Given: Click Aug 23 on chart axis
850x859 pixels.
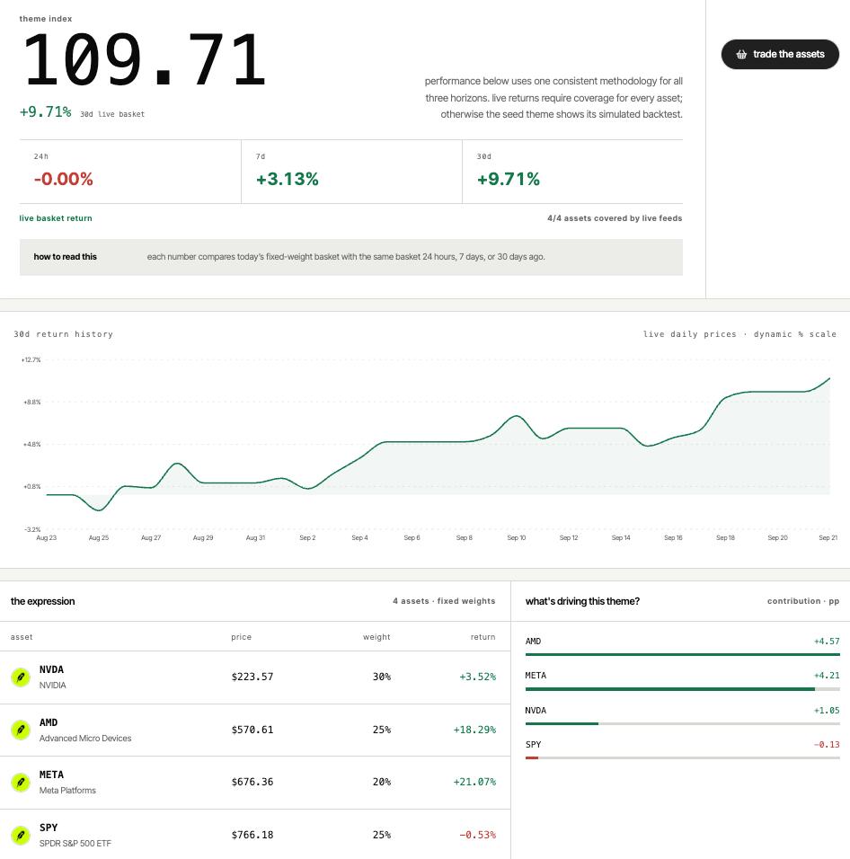Looking at the screenshot, I should pyautogui.click(x=46, y=537).
